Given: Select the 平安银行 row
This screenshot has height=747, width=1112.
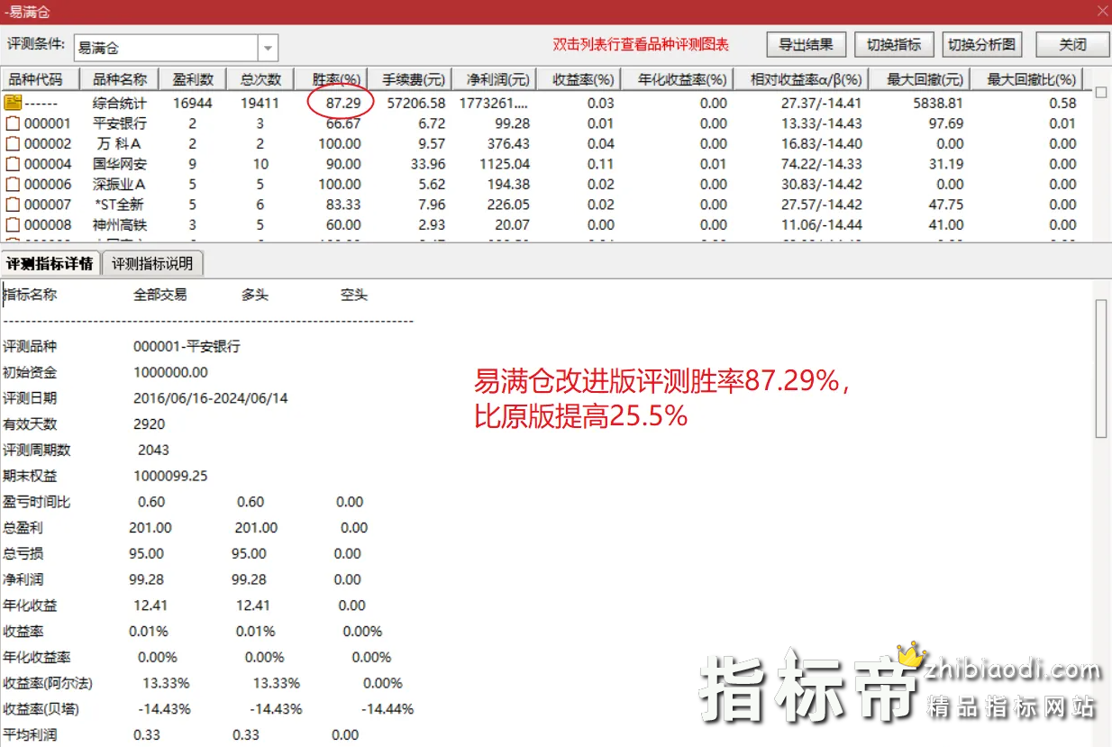Looking at the screenshot, I should [544, 123].
